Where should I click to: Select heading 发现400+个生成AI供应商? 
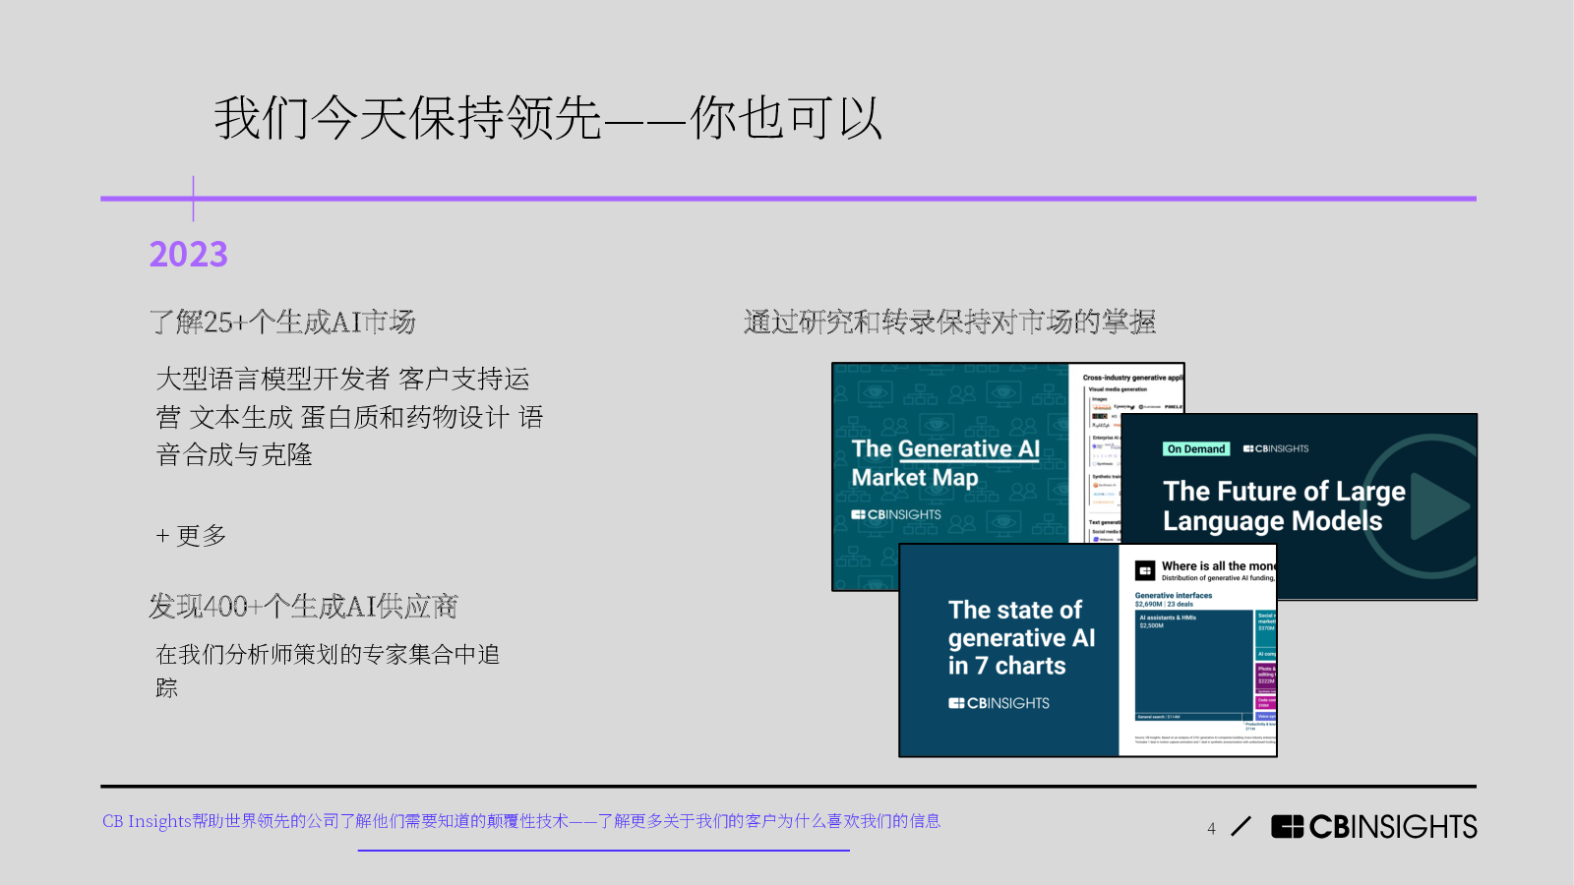click(303, 607)
